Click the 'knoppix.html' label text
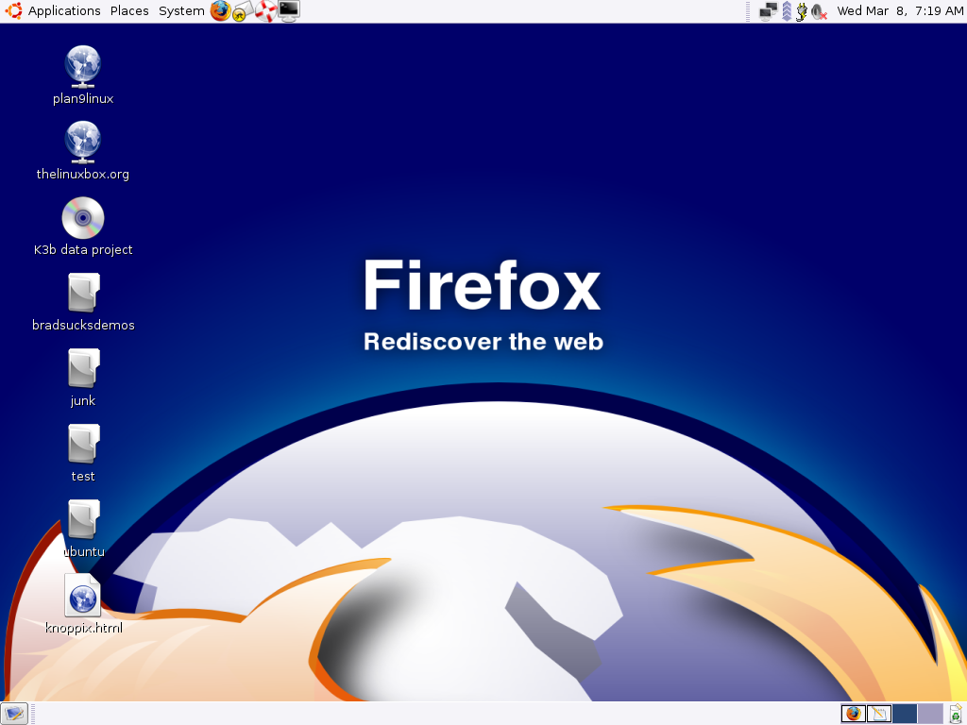This screenshot has height=725, width=967. point(84,628)
